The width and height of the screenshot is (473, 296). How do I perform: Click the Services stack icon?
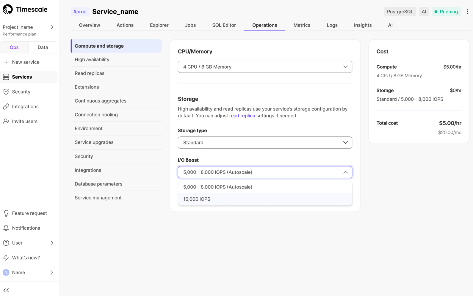click(x=6, y=77)
